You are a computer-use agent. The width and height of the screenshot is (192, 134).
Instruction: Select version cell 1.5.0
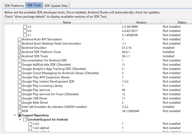pos(125,82)
